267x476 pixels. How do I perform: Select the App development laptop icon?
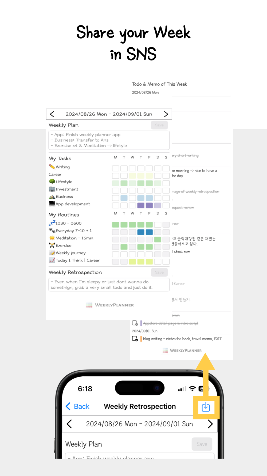pyautogui.click(x=52, y=204)
